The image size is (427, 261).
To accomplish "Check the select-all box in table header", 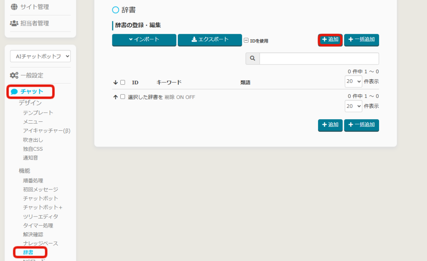I will pos(123,82).
